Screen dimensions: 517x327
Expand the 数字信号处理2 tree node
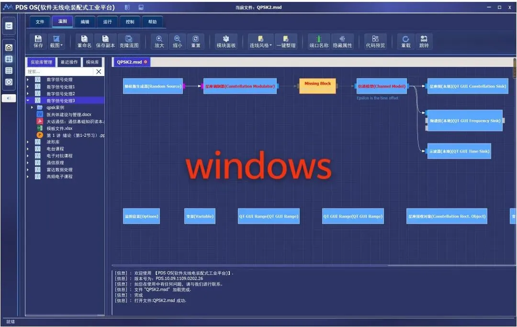[x=28, y=94]
